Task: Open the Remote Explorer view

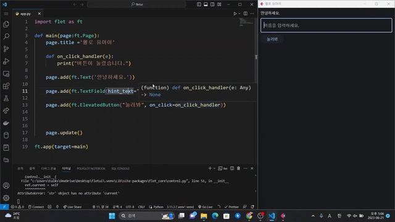Action: click(x=6, y=73)
